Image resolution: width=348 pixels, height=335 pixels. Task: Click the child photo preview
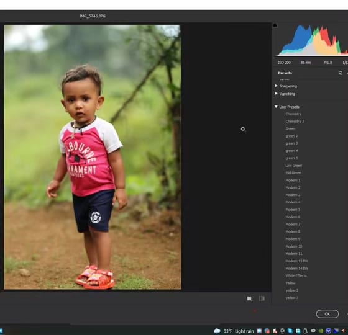93,157
